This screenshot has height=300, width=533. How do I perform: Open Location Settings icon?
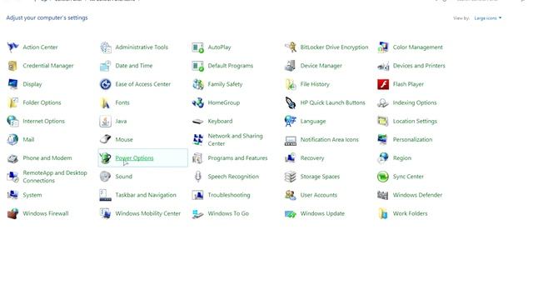(383, 121)
